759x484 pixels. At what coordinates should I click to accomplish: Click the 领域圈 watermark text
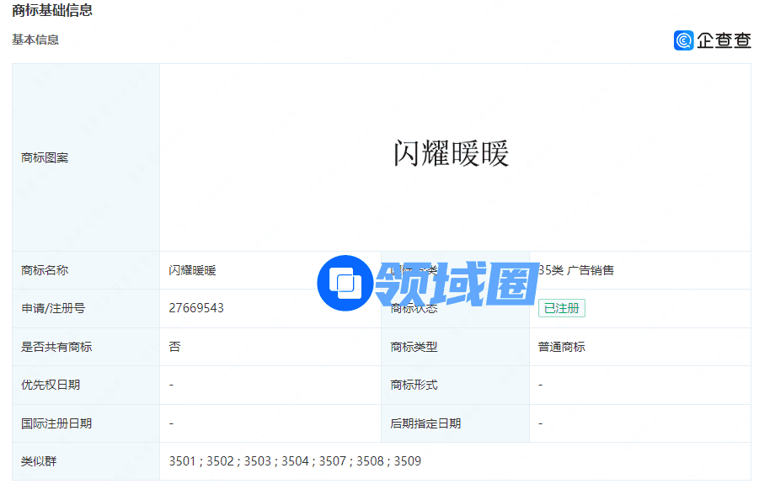456,283
